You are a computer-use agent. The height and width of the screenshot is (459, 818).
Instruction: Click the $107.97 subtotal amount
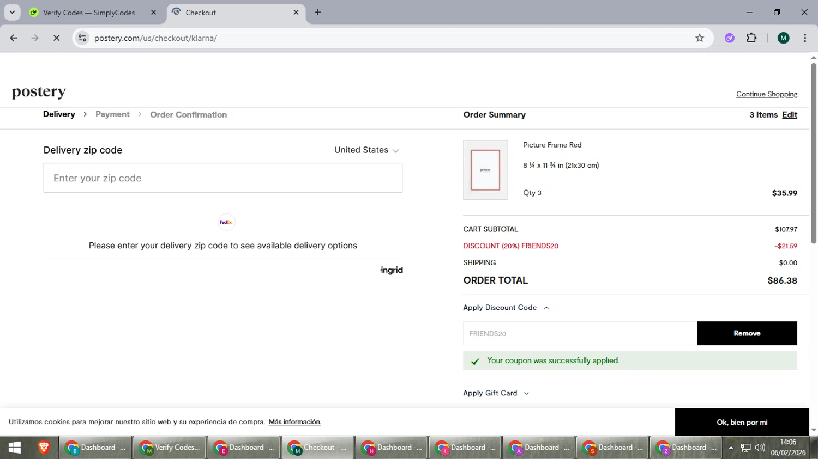point(786,229)
